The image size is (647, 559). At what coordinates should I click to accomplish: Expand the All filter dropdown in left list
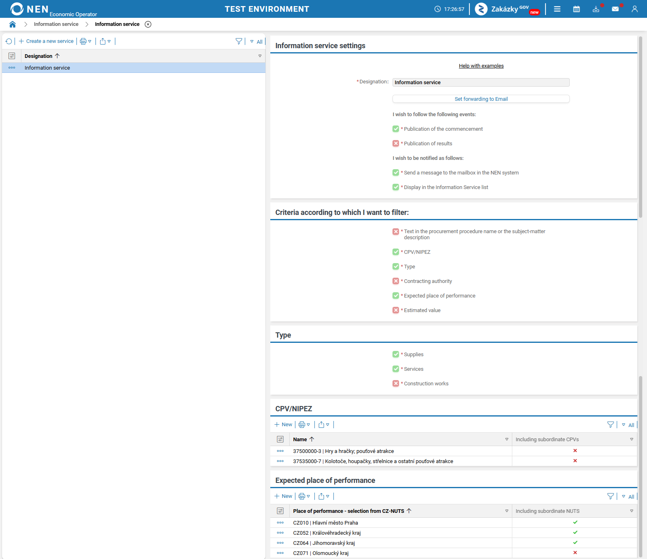click(256, 42)
